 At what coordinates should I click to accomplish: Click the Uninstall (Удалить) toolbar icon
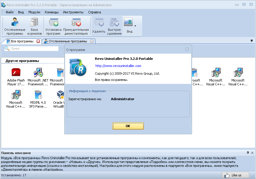click(99, 26)
